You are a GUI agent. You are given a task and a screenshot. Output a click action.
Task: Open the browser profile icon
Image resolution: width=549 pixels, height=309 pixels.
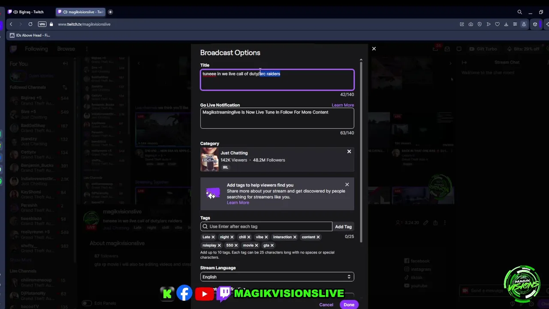coord(524,24)
